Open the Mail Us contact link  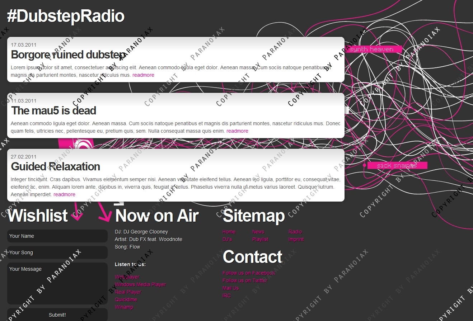(230, 288)
